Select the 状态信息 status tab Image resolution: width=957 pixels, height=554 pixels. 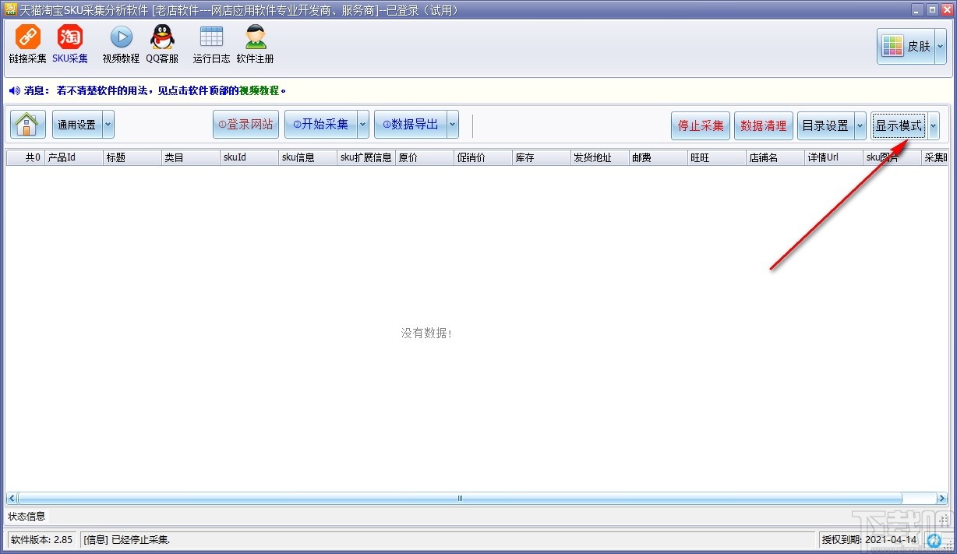click(x=26, y=516)
